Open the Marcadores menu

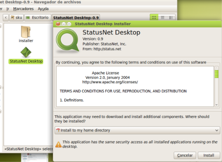point(23,9)
